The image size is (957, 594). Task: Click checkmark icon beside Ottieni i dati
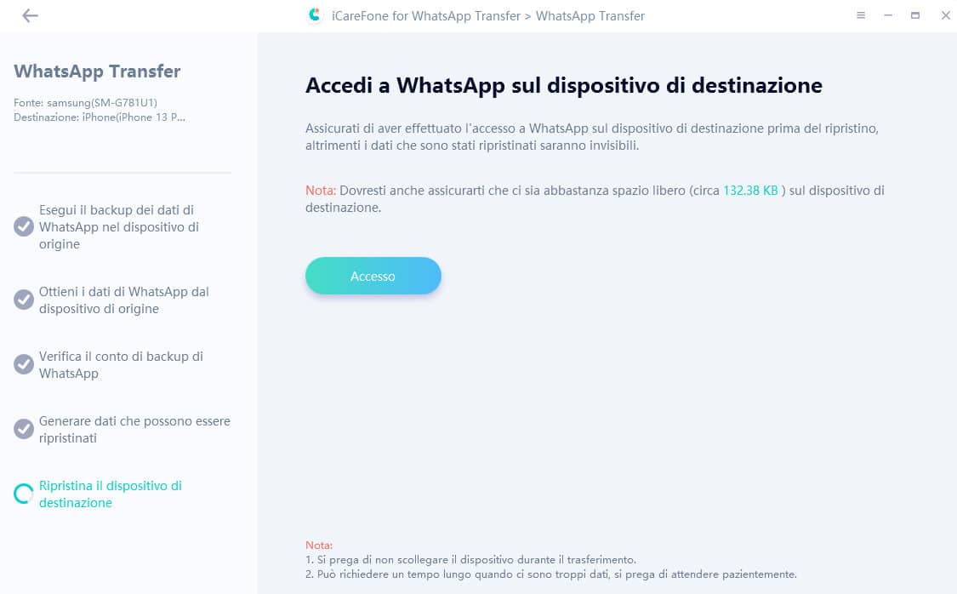(x=24, y=300)
